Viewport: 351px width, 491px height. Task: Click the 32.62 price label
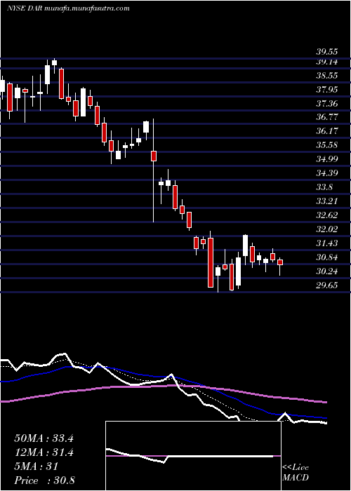click(x=326, y=215)
